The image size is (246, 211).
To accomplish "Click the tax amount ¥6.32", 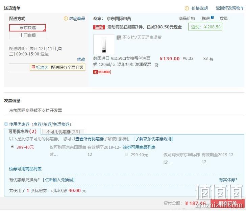I will (x=188, y=58).
